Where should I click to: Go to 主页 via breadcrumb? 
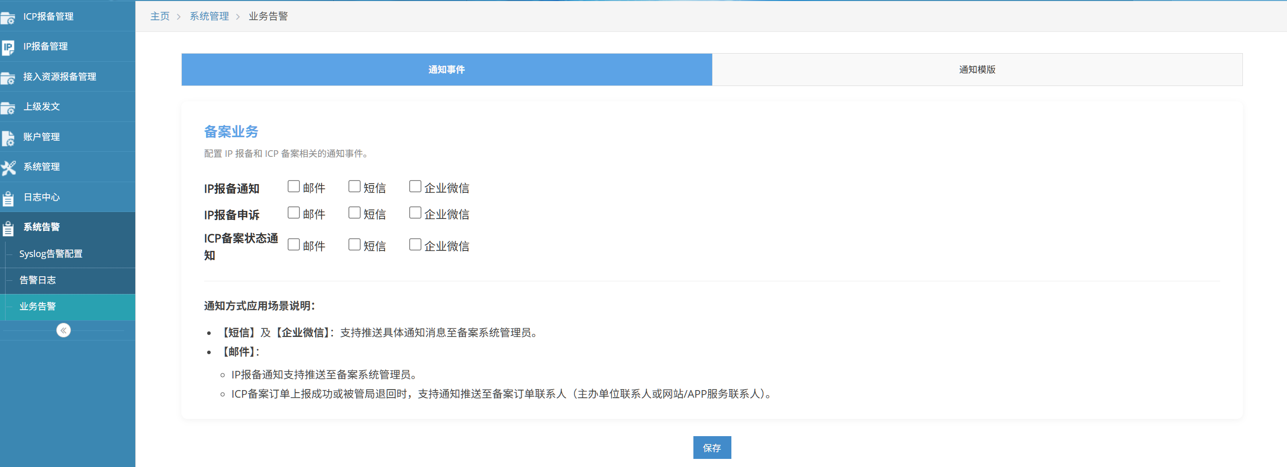click(160, 16)
